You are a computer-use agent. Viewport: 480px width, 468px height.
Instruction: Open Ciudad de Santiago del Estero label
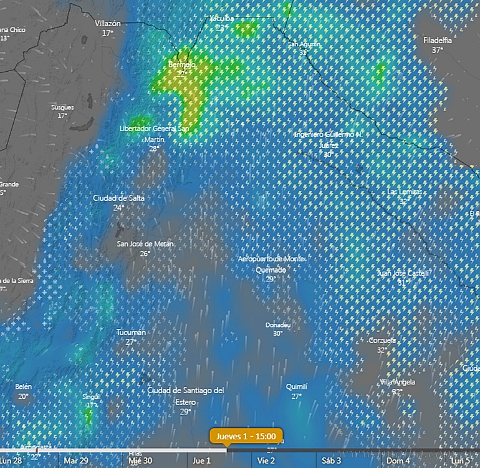pos(185,391)
